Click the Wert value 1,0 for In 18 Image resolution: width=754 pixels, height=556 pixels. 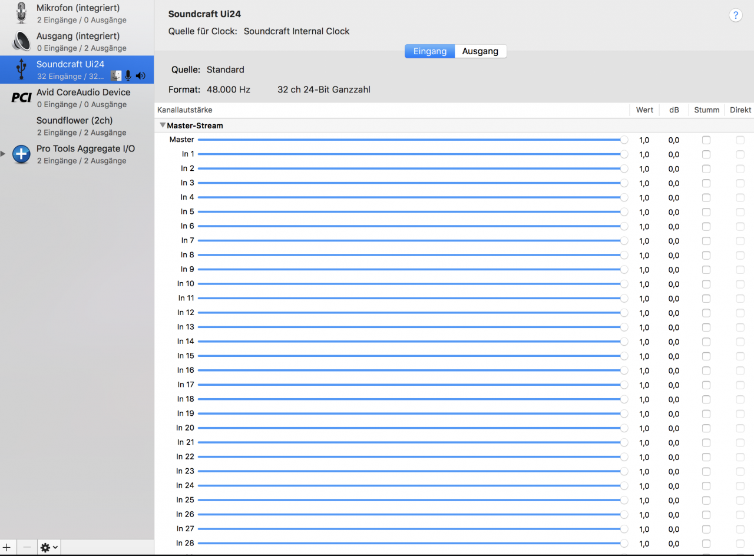644,399
